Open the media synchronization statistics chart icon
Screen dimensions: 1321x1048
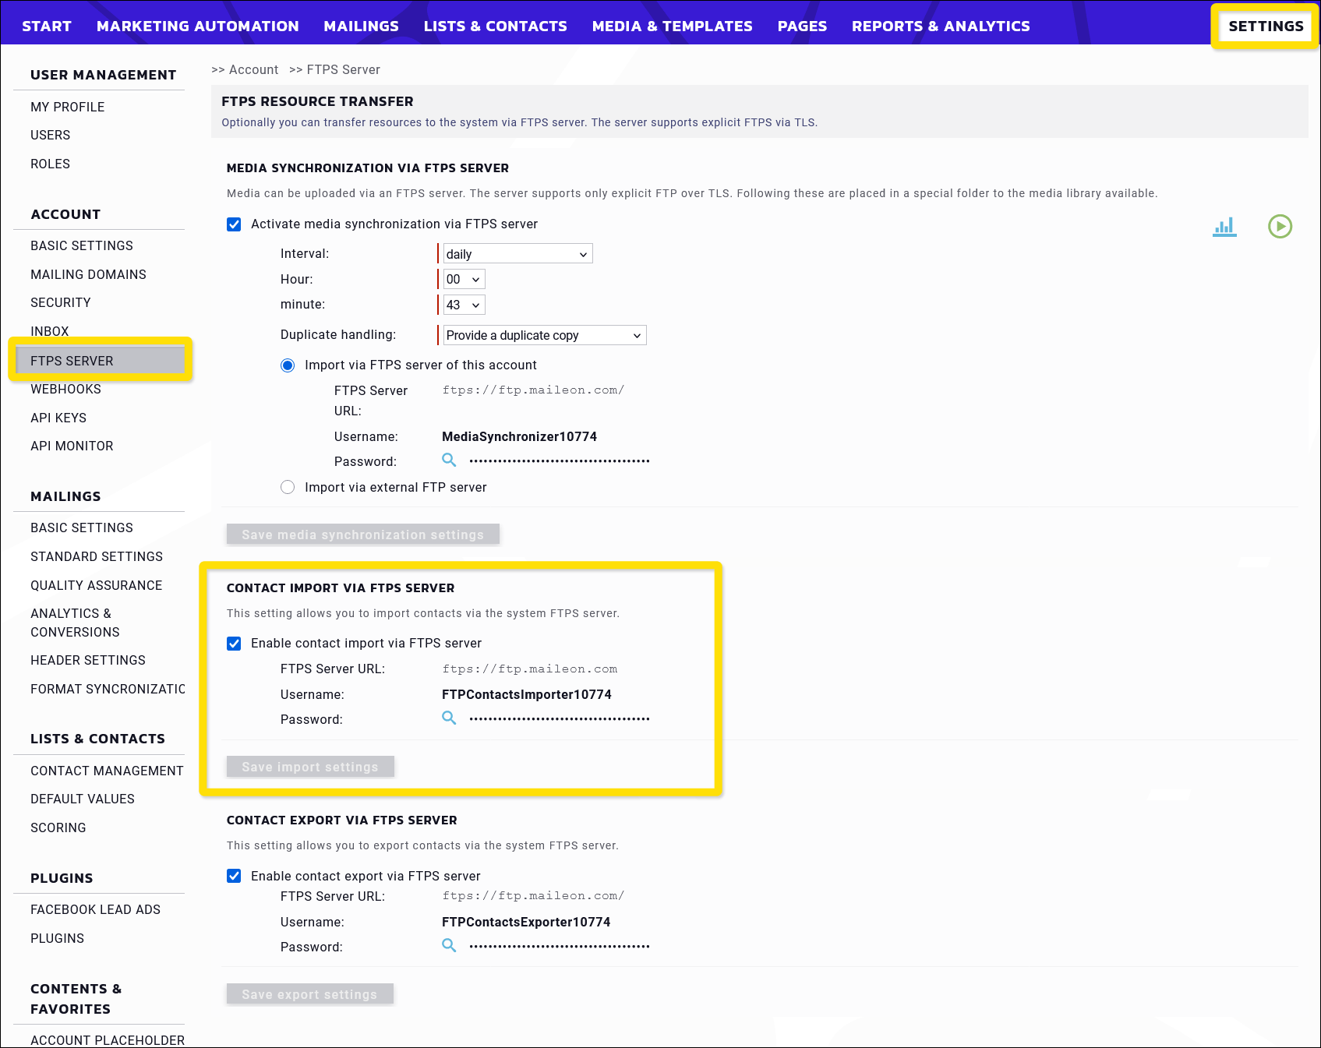point(1224,227)
